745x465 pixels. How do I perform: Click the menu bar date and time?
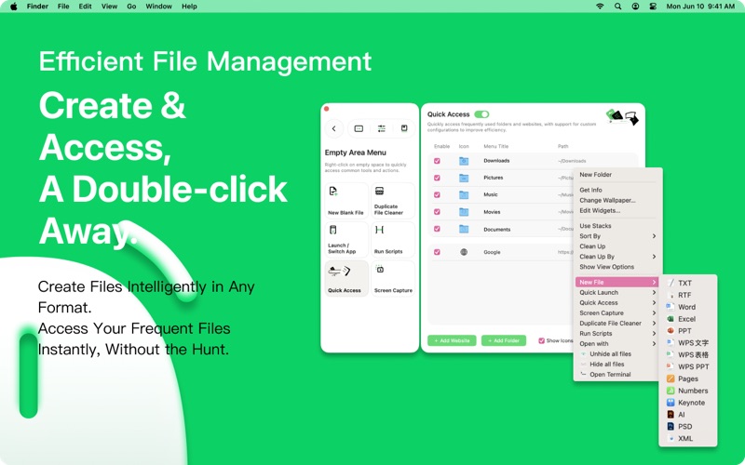coord(700,7)
